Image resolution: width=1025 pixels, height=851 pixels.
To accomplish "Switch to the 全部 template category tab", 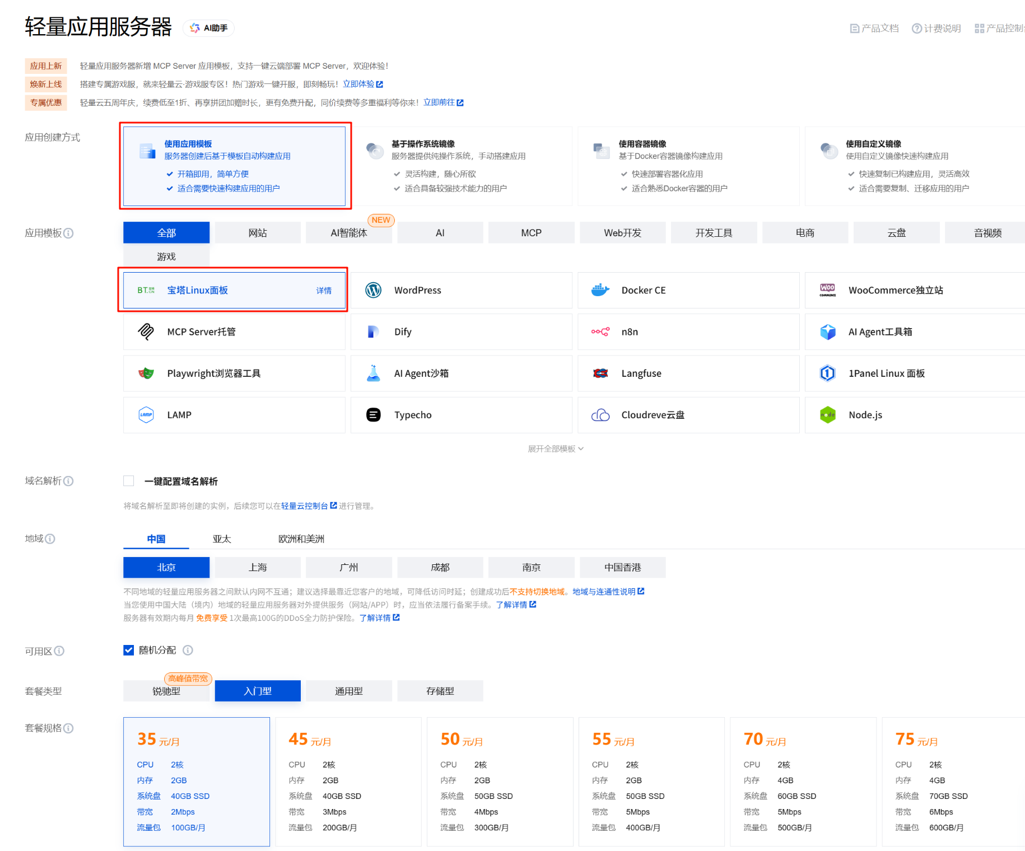I will (x=166, y=233).
